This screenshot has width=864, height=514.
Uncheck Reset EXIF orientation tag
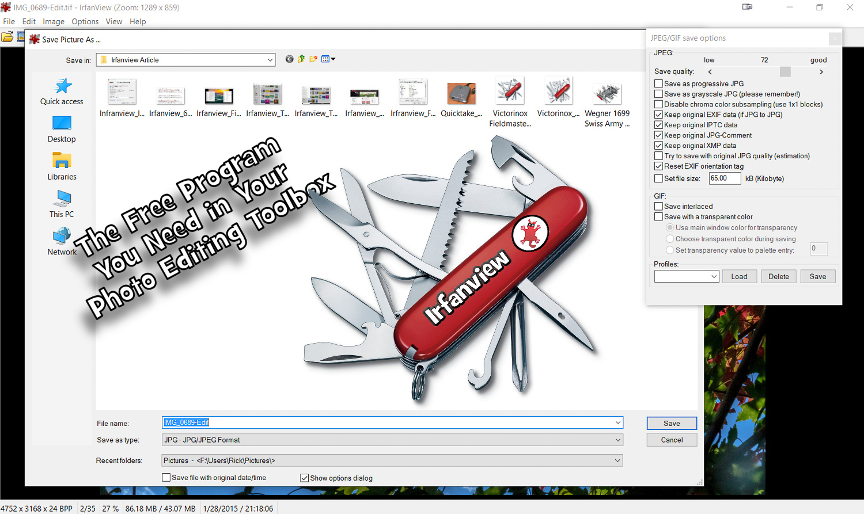pos(658,166)
